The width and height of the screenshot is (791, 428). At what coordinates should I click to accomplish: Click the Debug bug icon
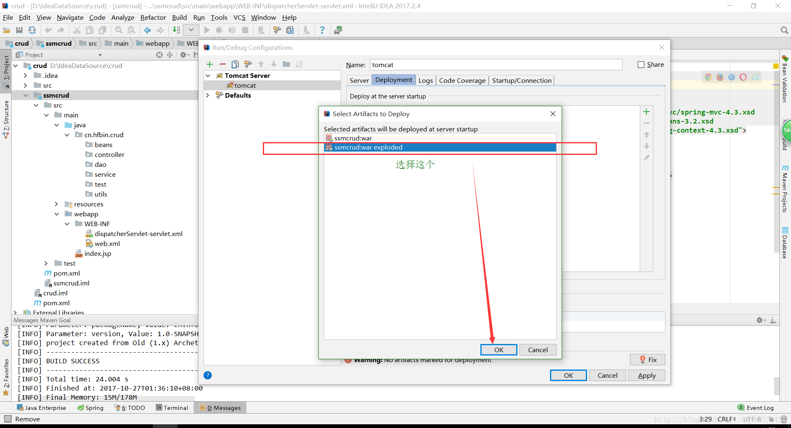pyautogui.click(x=219, y=30)
